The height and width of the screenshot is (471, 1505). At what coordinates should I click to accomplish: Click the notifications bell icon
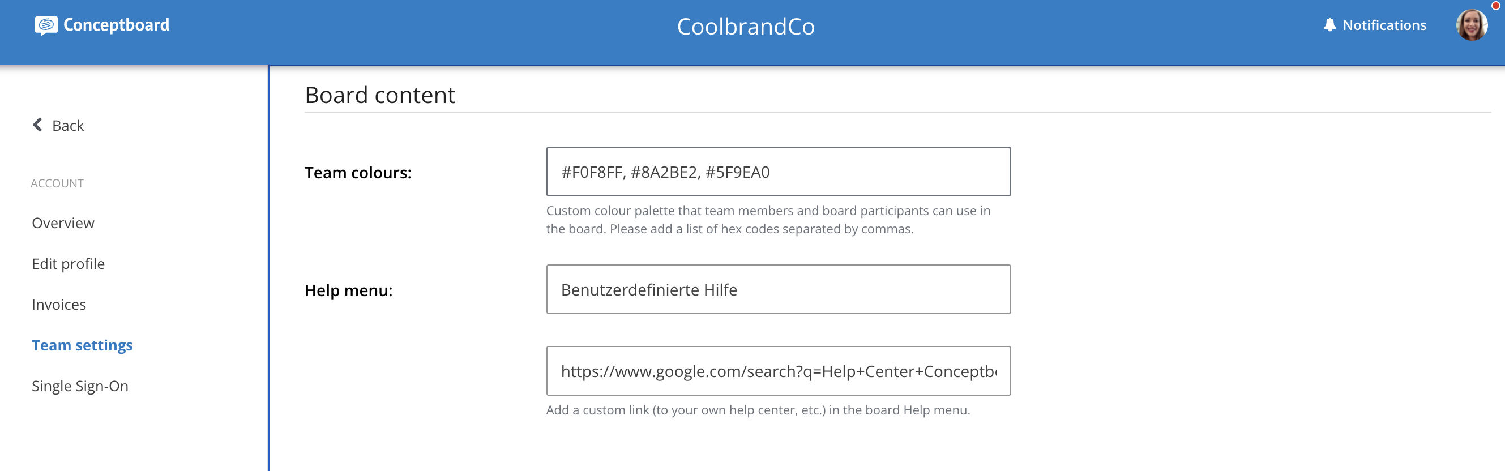(1329, 24)
